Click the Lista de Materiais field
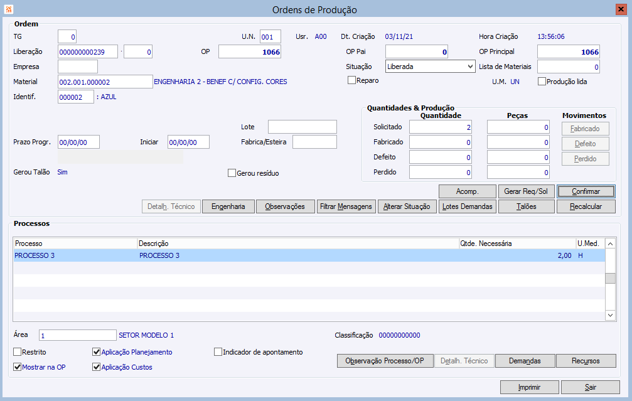This screenshot has height=401, width=632. coord(569,67)
